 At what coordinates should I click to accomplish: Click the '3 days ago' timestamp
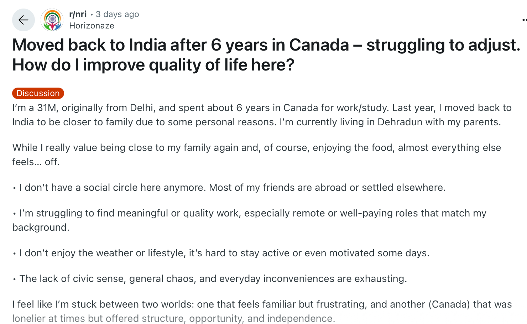click(118, 14)
